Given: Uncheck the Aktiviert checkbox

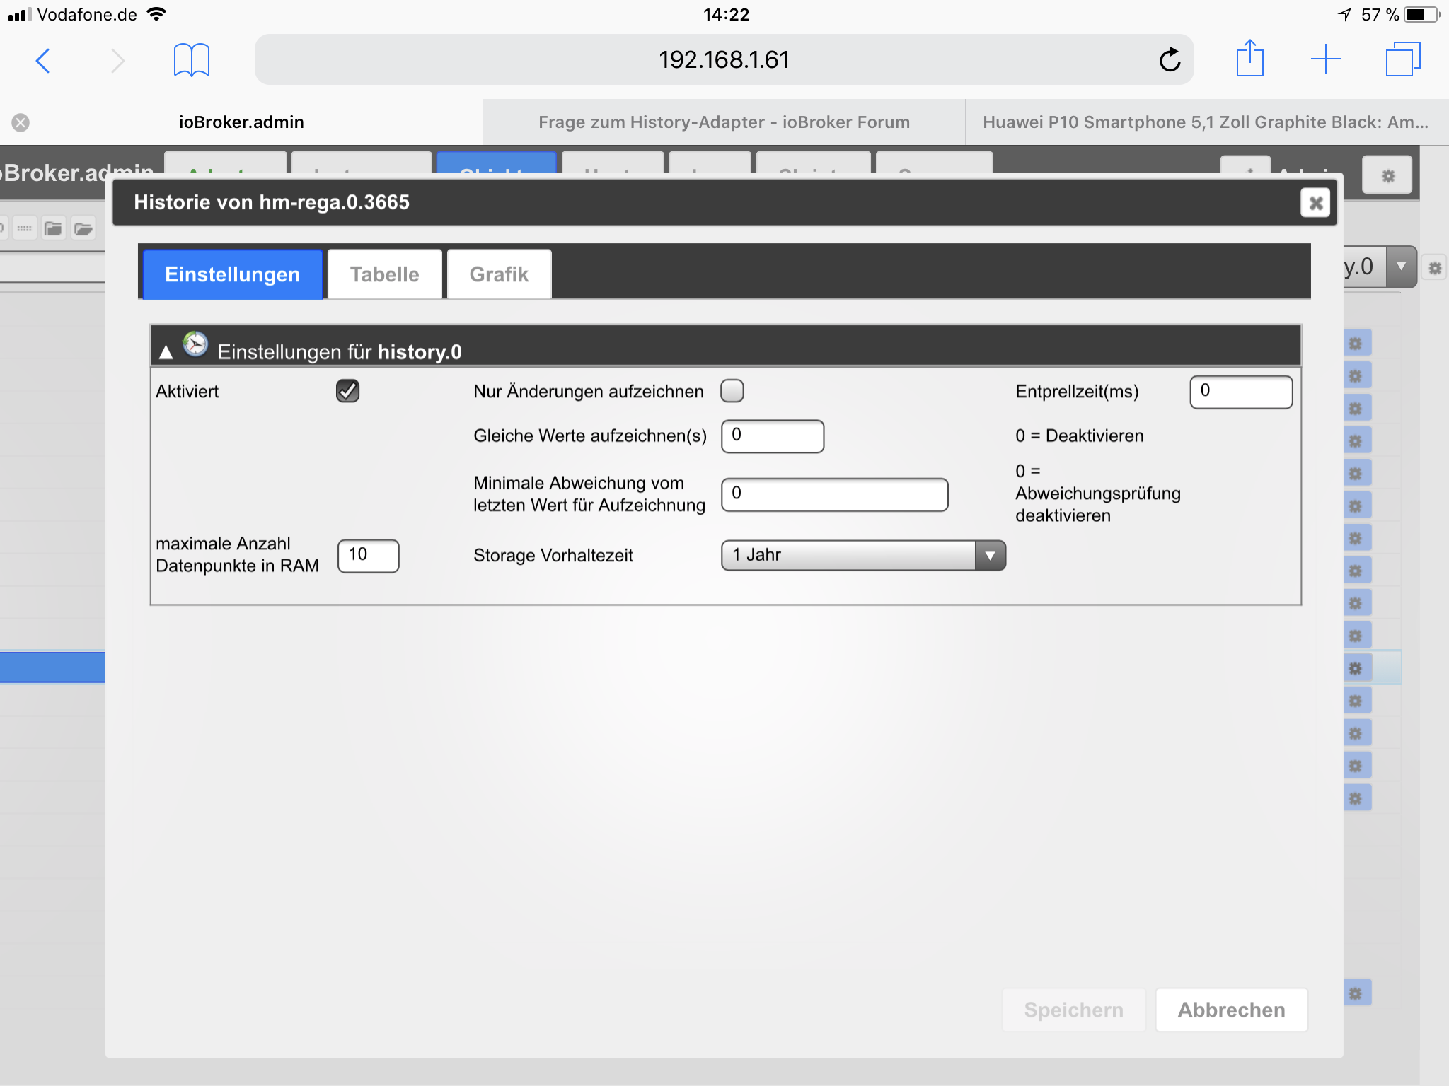Looking at the screenshot, I should (347, 391).
